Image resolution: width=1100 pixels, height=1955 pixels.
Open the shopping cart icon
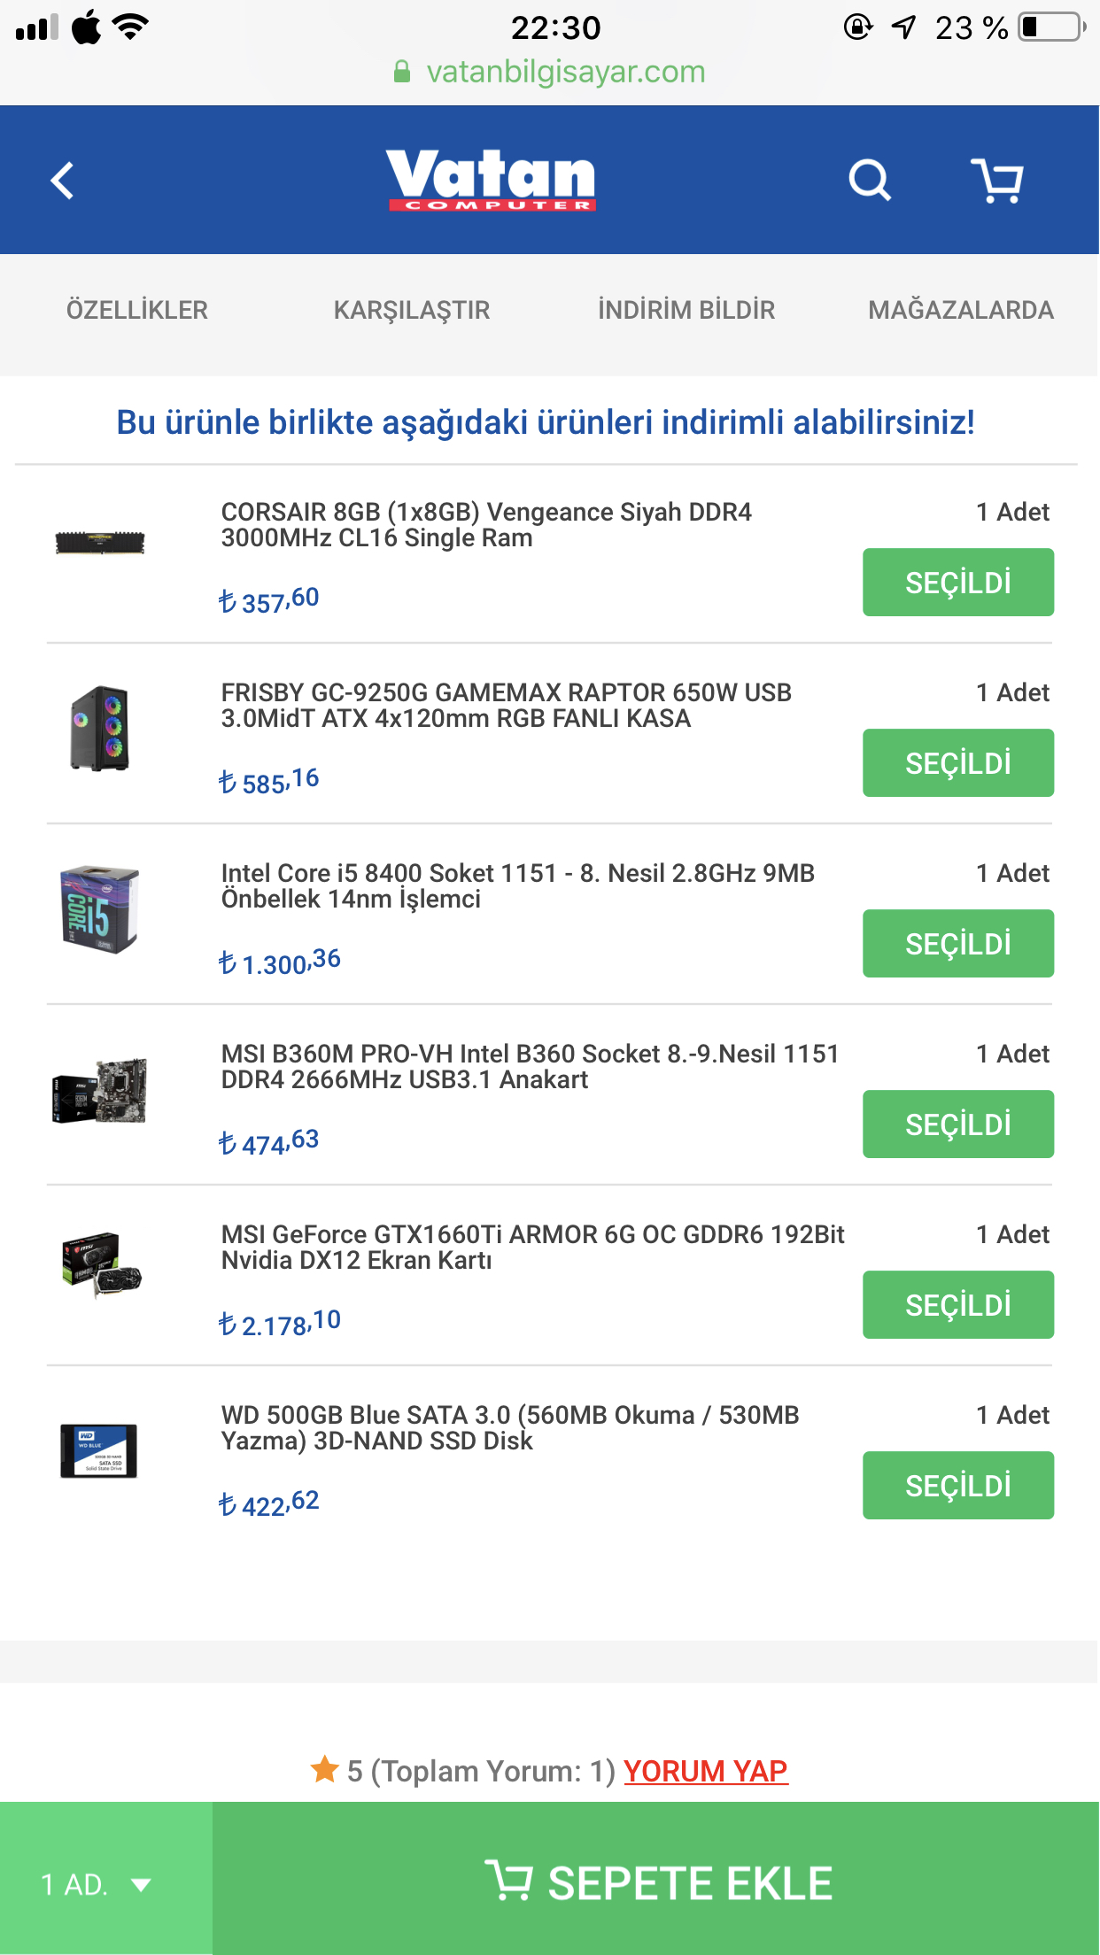pyautogui.click(x=997, y=181)
